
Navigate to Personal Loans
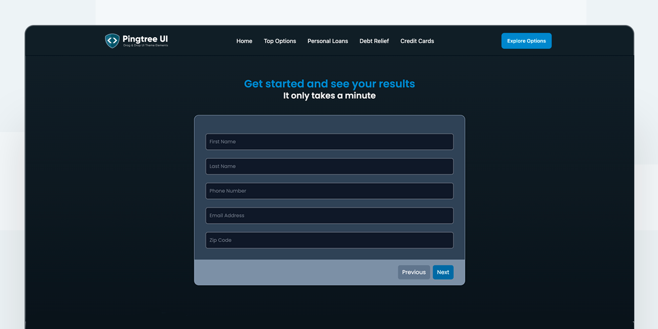328,41
